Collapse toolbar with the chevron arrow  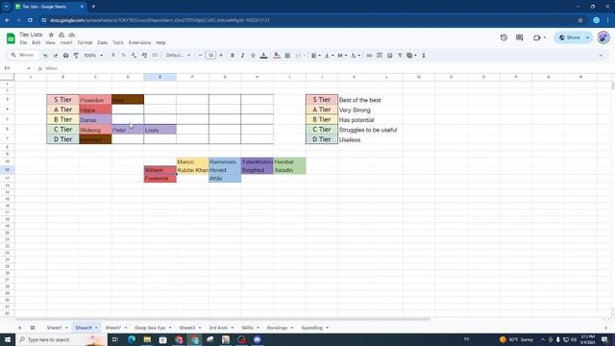coord(601,56)
